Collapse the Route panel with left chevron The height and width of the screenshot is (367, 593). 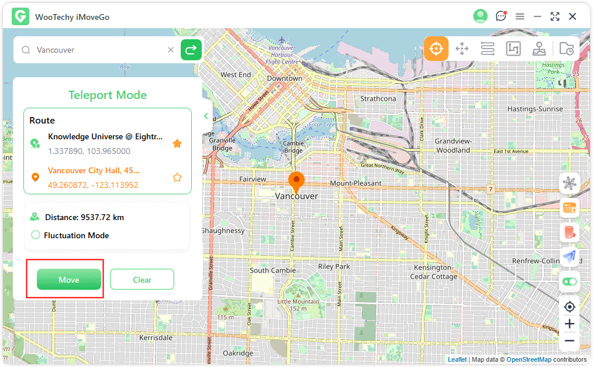pos(205,116)
